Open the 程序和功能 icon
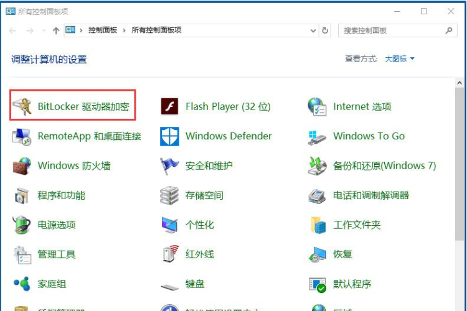The width and height of the screenshot is (467, 311). (x=22, y=195)
